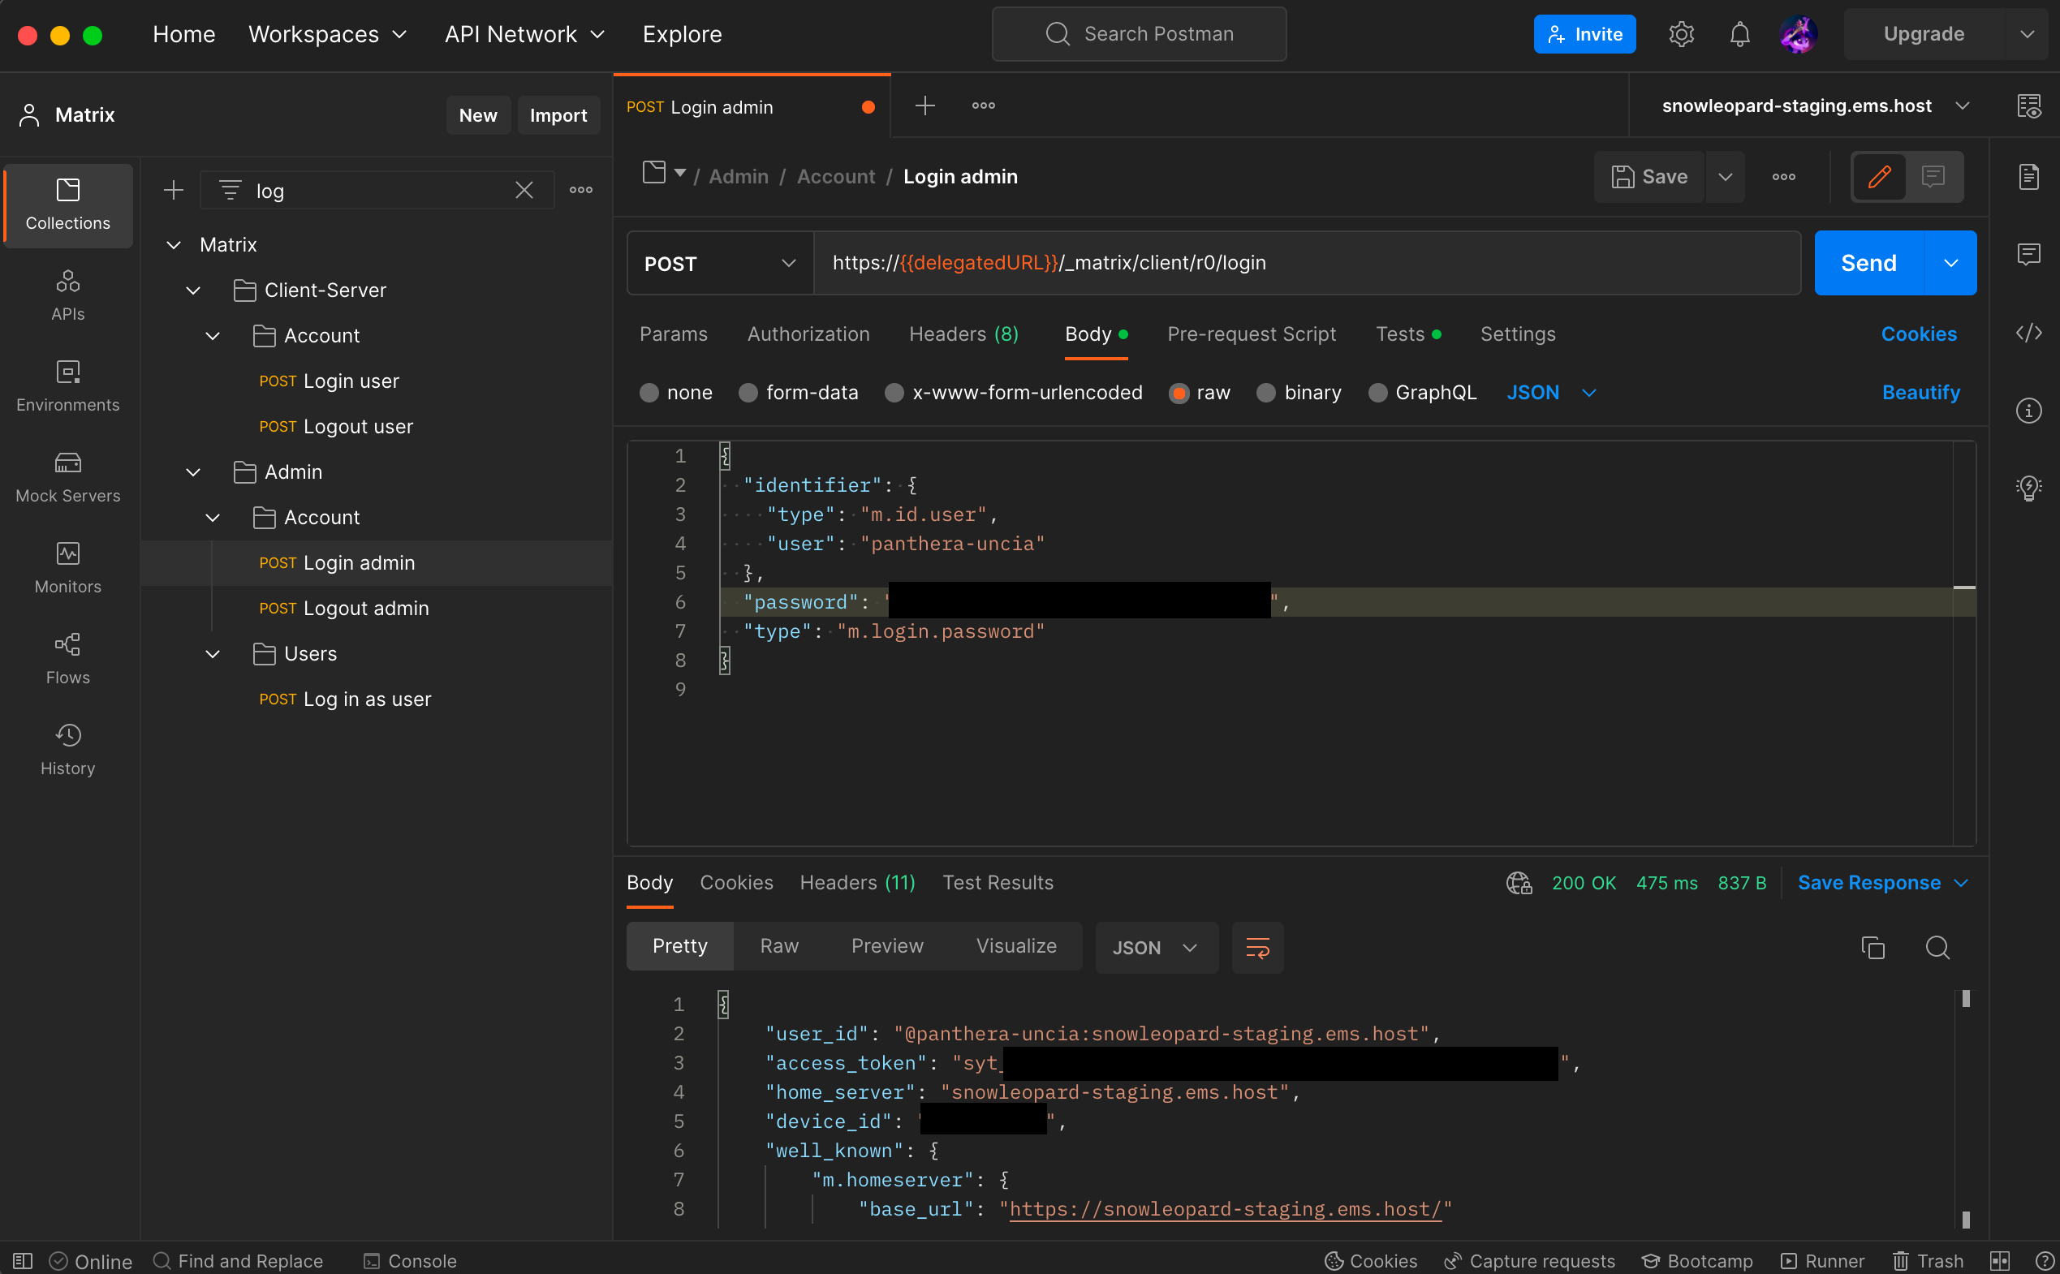Toggle response line wrapping
Viewport: 2060px width, 1274px height.
click(1257, 947)
